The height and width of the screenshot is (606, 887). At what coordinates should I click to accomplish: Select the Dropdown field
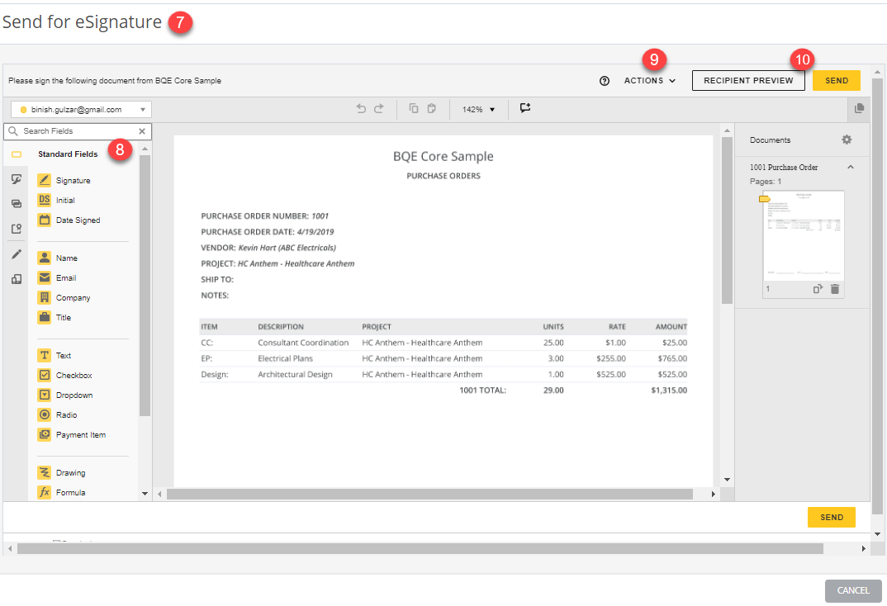coord(65,395)
